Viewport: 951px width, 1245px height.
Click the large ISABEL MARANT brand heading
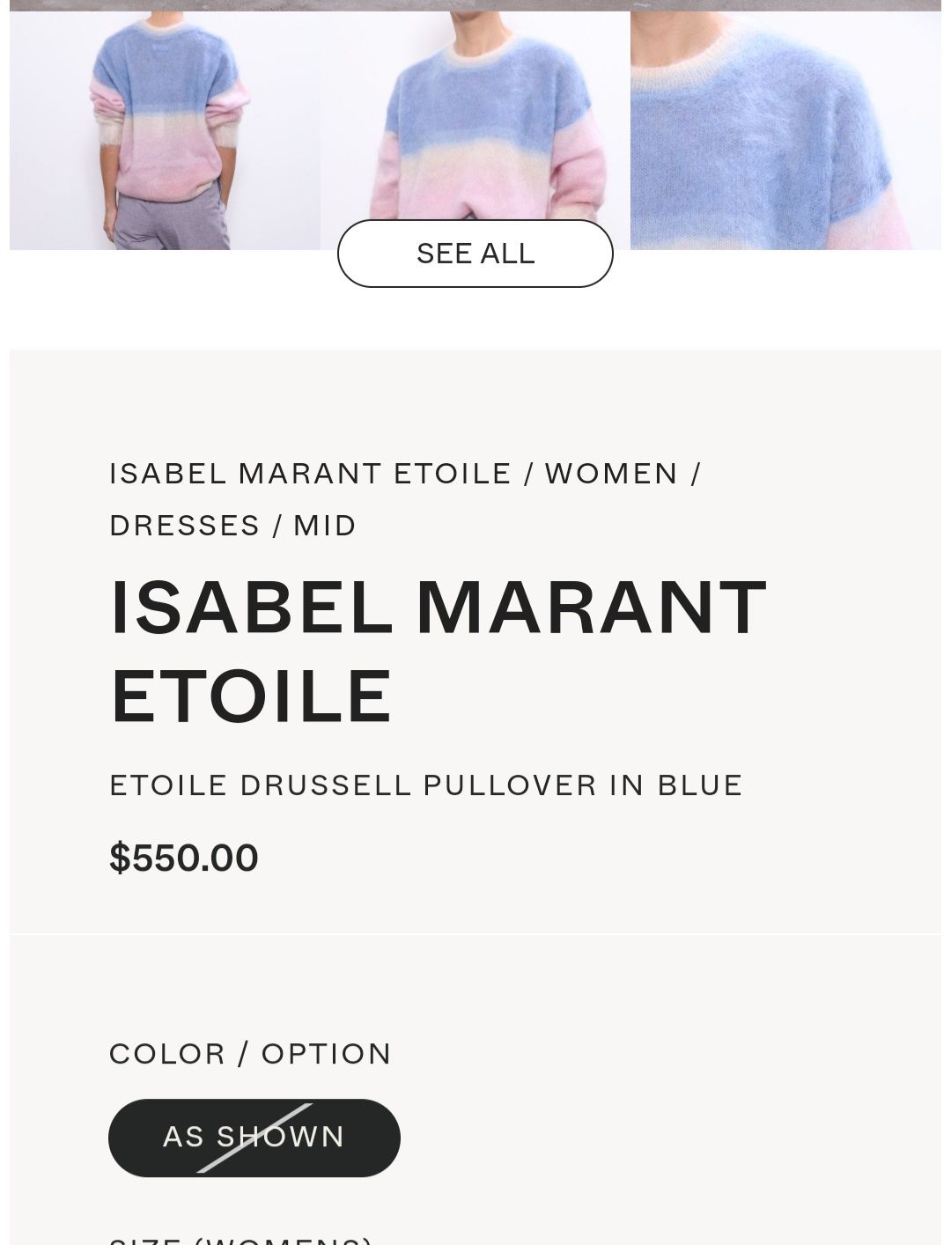point(439,608)
